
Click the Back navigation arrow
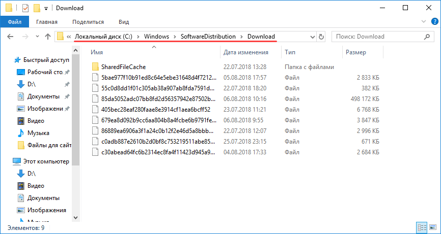pos(11,37)
